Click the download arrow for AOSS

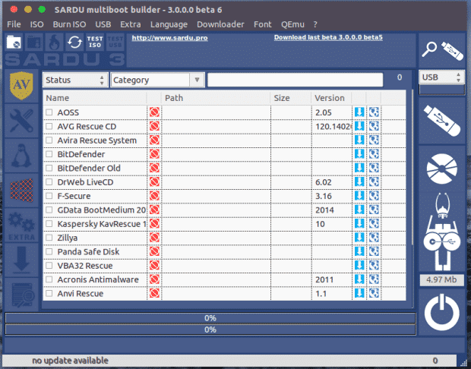[359, 112]
